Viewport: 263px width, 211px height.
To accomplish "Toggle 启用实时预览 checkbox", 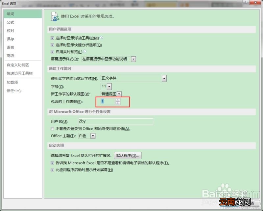I will (52, 52).
